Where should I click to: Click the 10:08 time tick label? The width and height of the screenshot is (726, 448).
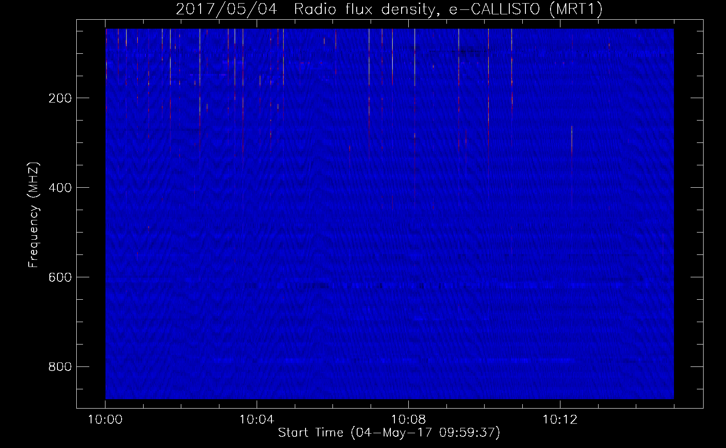click(x=408, y=420)
